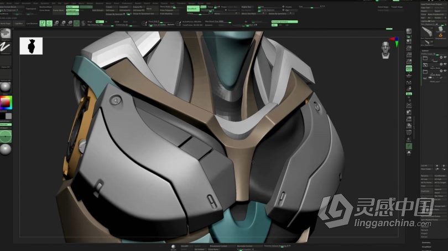The image size is (448, 251).
Task: Open the stroke type selector
Action: pos(6,47)
